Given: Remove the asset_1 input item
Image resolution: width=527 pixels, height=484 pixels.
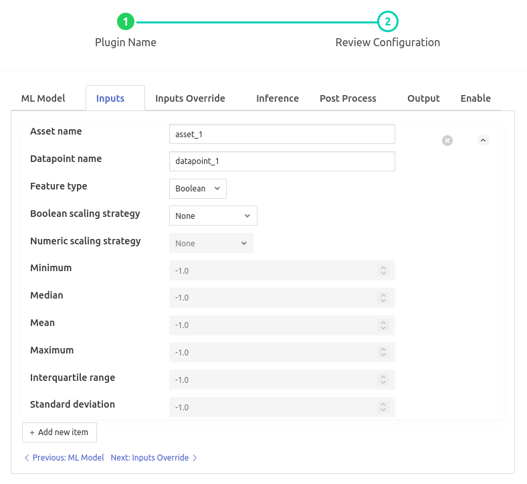Looking at the screenshot, I should [447, 141].
